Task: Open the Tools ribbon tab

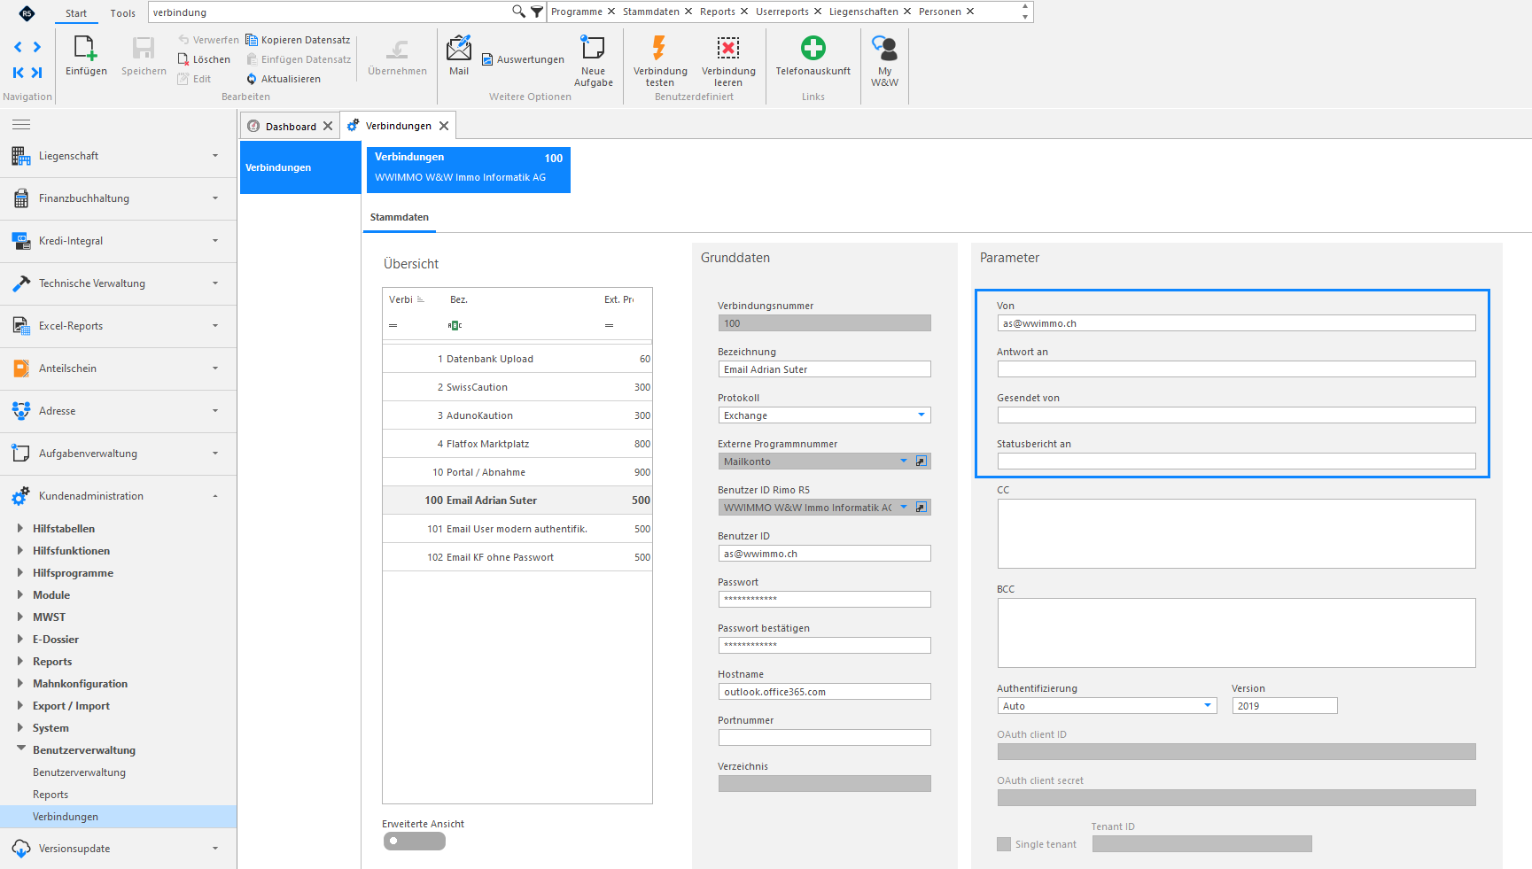Action: click(122, 13)
